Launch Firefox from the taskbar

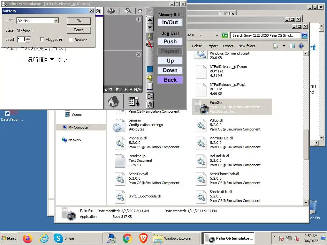[27, 238]
